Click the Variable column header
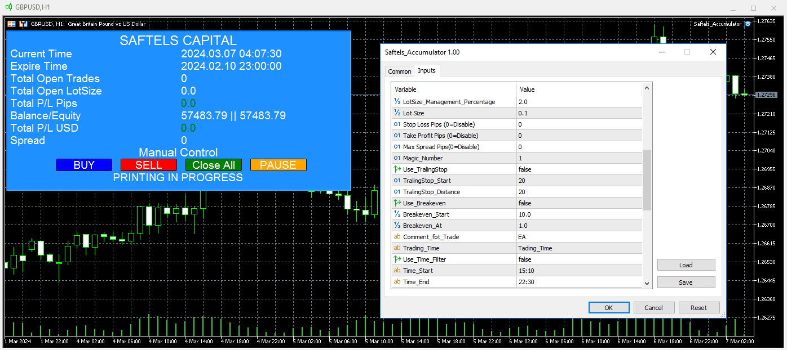The image size is (787, 350). tap(454, 89)
